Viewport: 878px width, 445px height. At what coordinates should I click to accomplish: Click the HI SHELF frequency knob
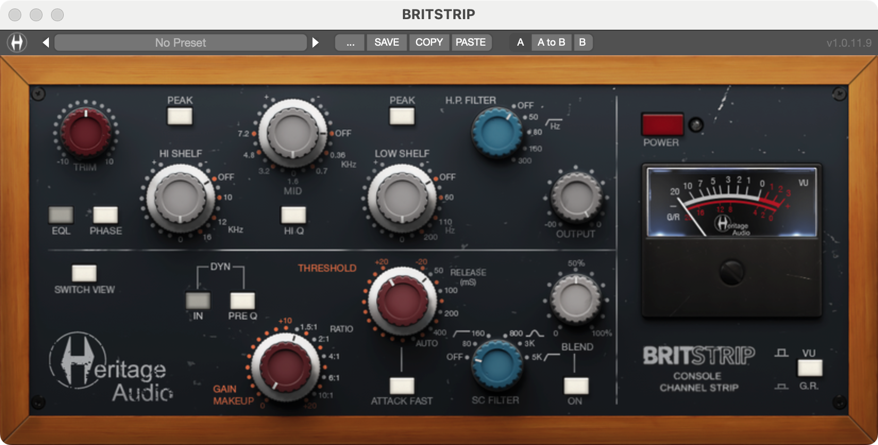pos(180,197)
